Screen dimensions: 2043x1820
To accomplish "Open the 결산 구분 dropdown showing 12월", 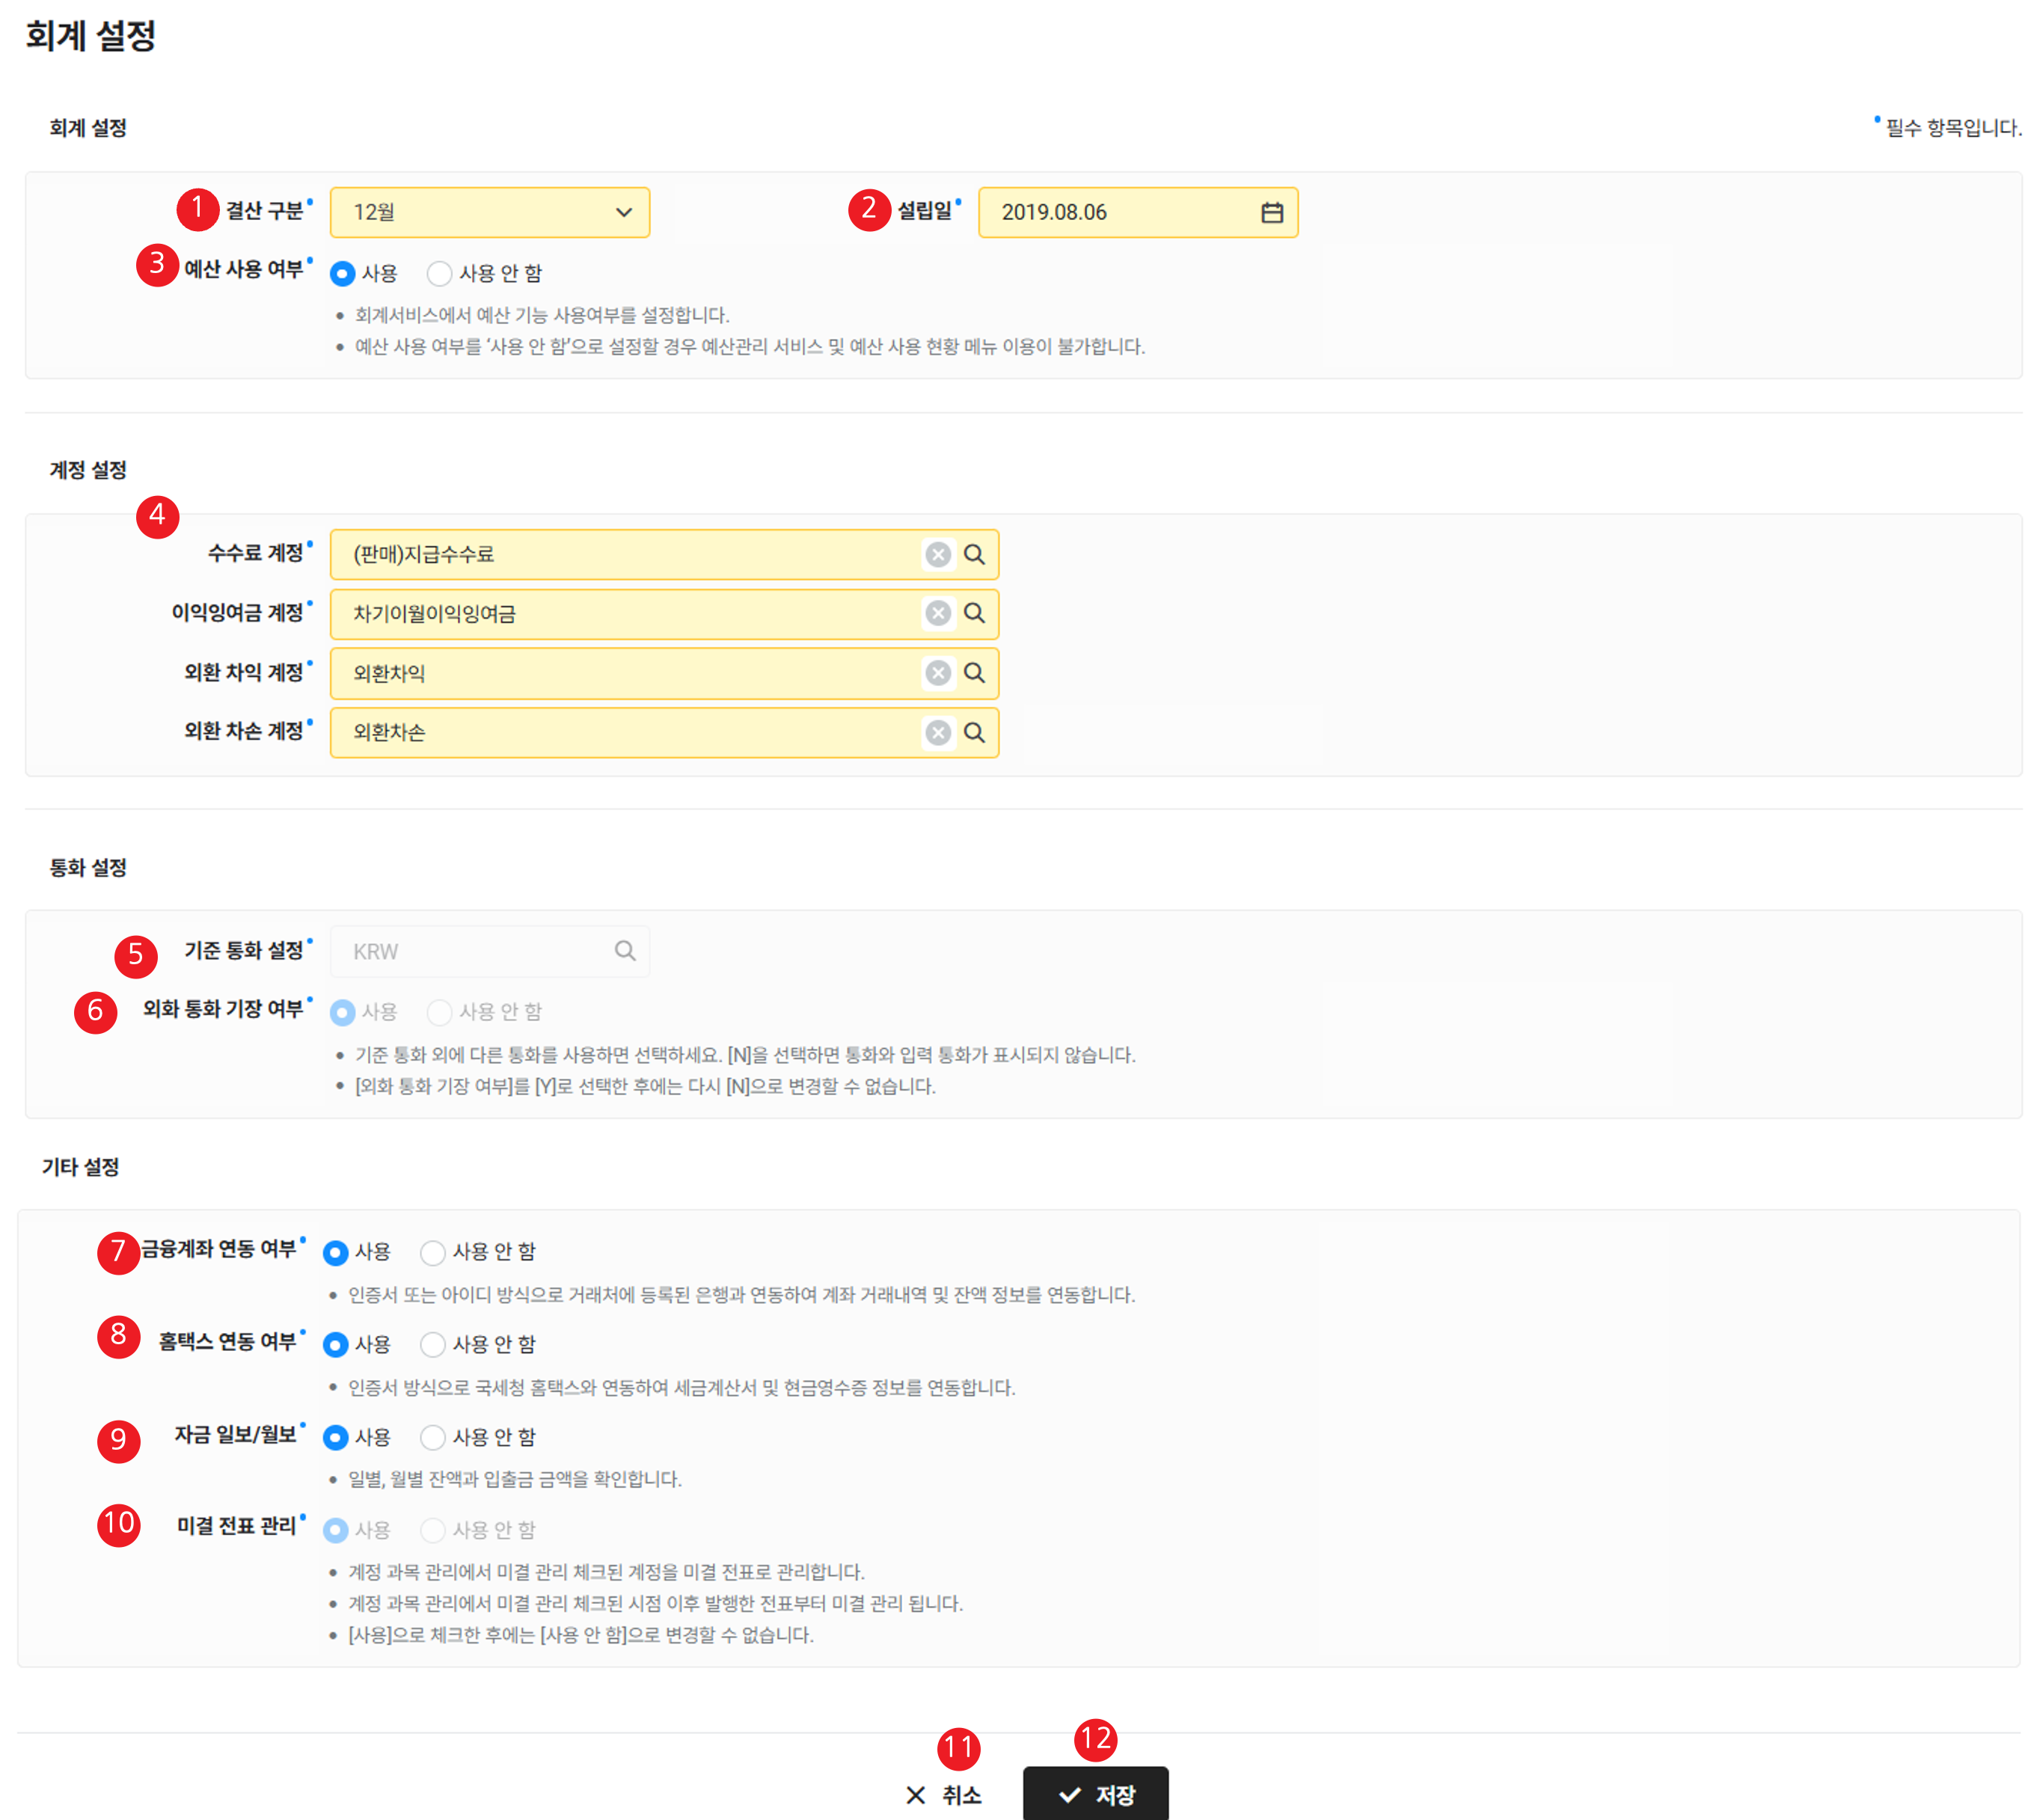I will 489,212.
